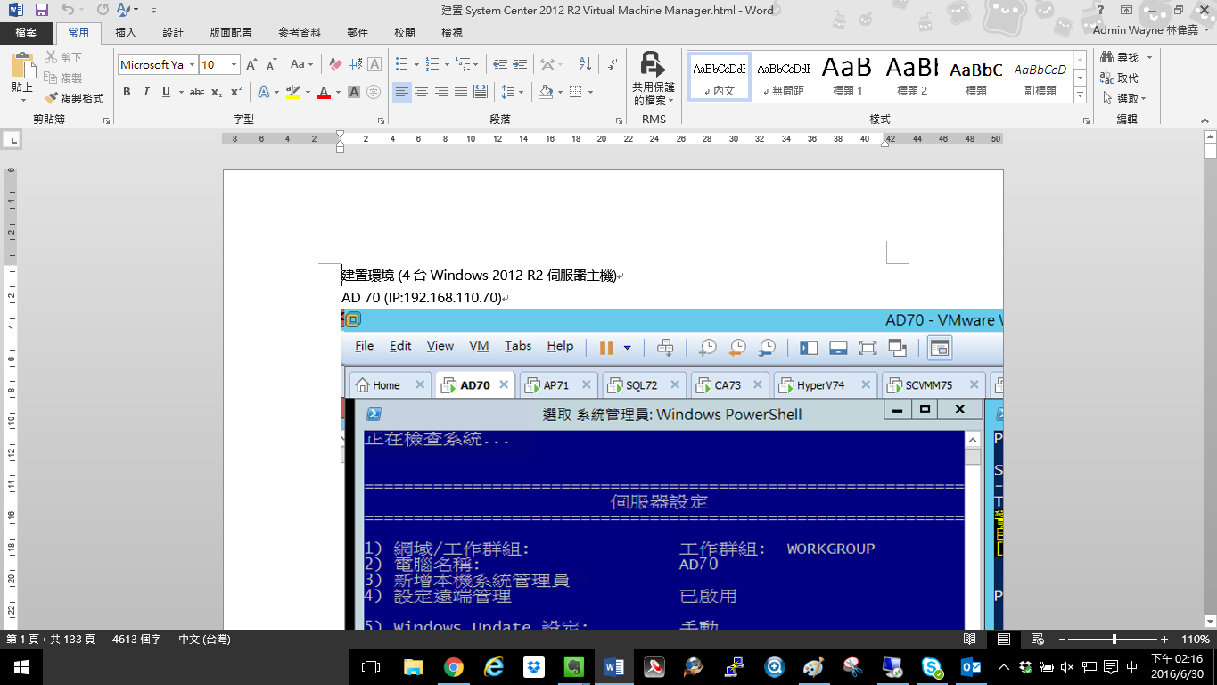1217x685 pixels.
Task: Activate the 複製格式 format painter
Action: point(74,99)
